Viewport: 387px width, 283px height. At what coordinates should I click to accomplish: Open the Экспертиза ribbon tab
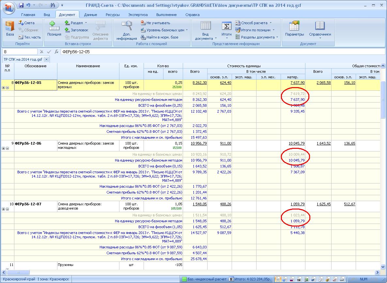tap(138, 15)
